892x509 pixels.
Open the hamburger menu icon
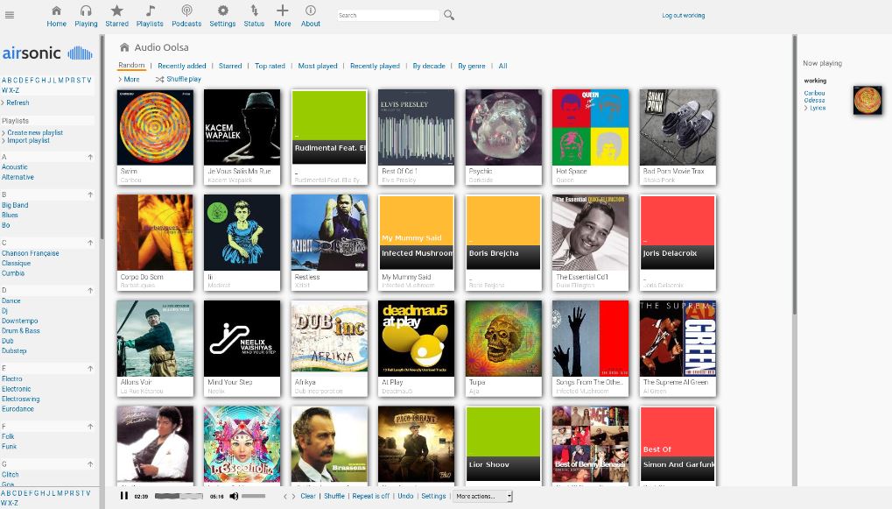click(x=9, y=16)
